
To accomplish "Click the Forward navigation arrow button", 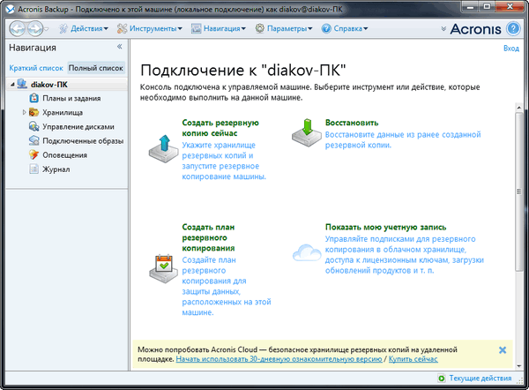I will click(34, 29).
